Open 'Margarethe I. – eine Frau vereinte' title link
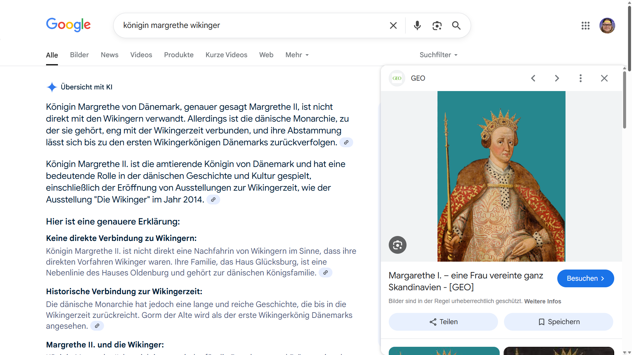The width and height of the screenshot is (632, 355). click(466, 281)
